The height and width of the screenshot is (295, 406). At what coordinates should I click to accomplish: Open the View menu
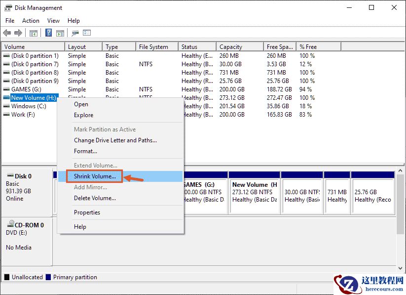point(53,20)
